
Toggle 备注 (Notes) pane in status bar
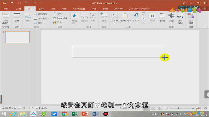coord(124,108)
